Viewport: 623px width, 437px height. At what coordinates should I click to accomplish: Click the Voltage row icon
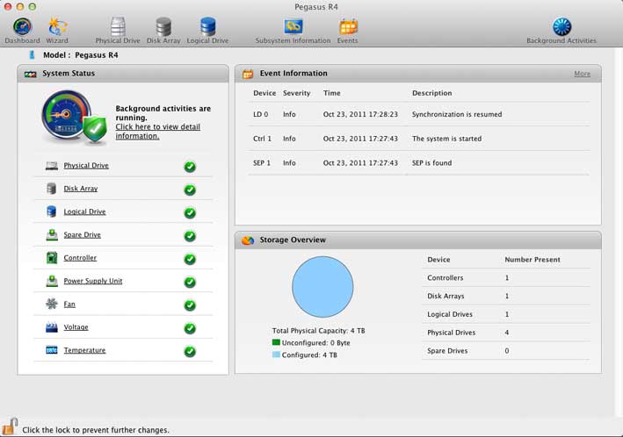[52, 327]
